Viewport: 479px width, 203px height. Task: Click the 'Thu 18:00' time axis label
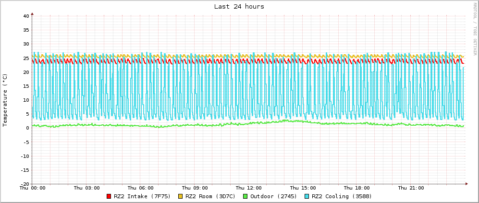click(x=357, y=188)
